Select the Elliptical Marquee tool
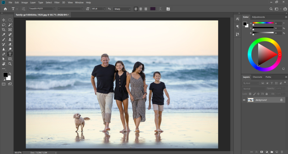Viewport: 288px width, 154px height. pos(10,20)
